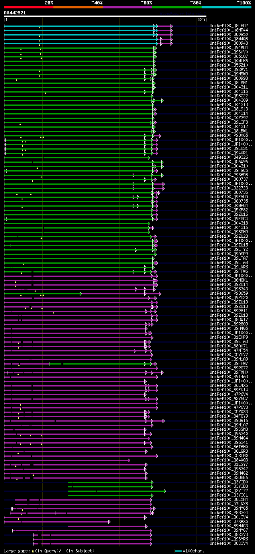Select the UniRef100_Q9FGC5 label

[x=229, y=171]
